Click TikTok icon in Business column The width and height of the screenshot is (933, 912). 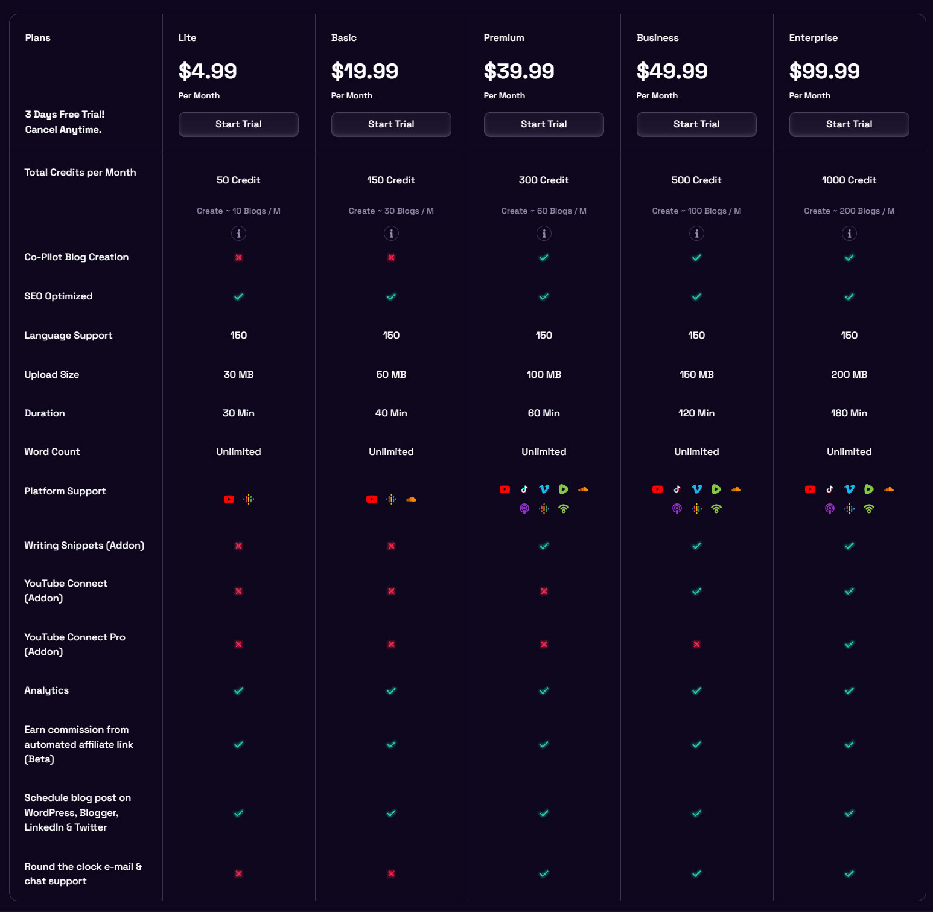point(677,489)
